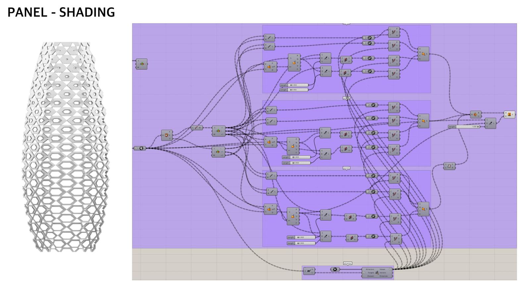
Task: Select the Attractor component with Values output
Action: point(377,273)
